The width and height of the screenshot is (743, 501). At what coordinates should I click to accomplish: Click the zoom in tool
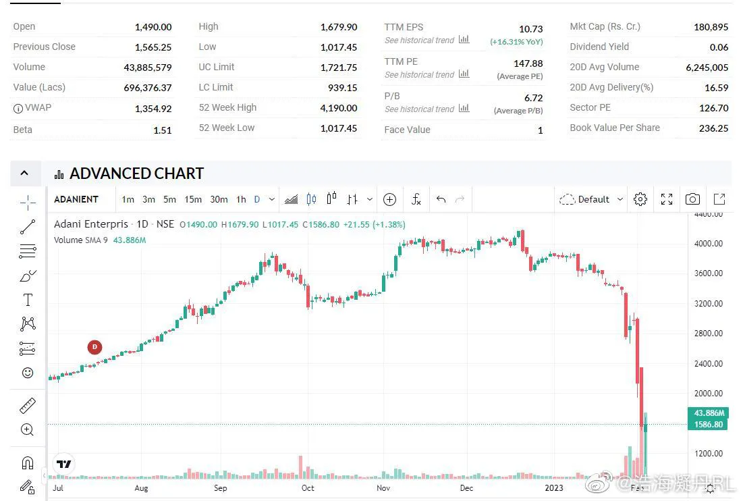point(28,429)
